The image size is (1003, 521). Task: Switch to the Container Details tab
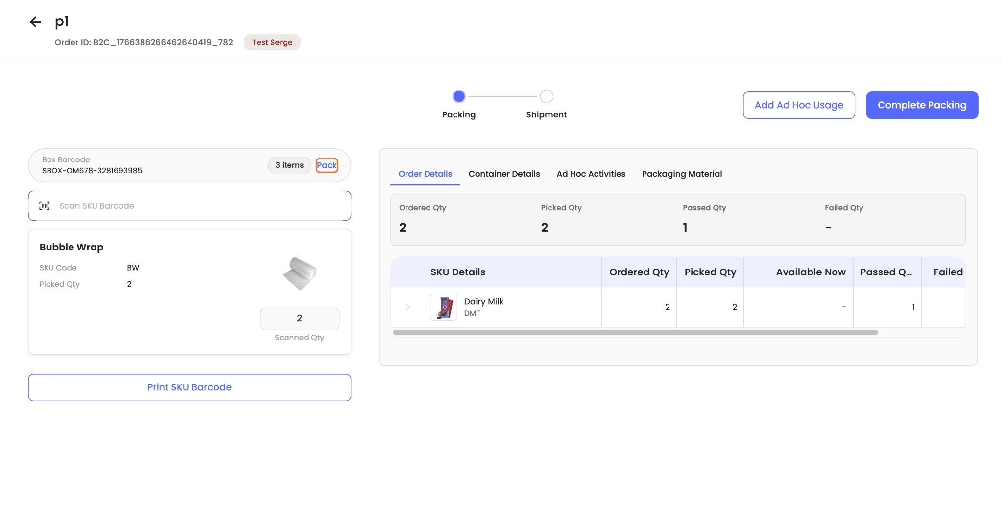click(504, 174)
